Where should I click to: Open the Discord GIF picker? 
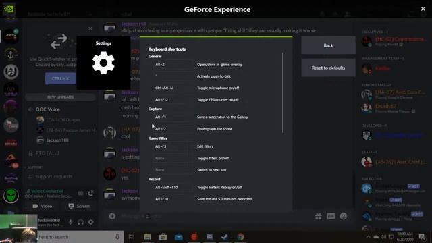(331, 216)
